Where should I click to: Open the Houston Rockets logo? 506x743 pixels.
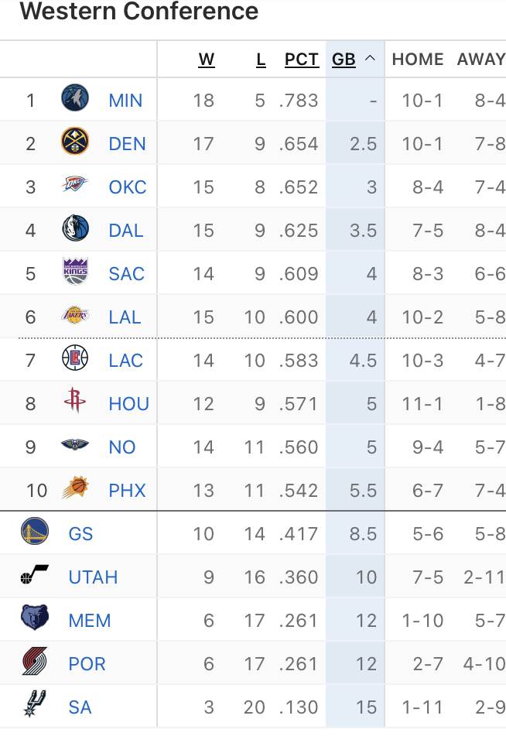[75, 400]
